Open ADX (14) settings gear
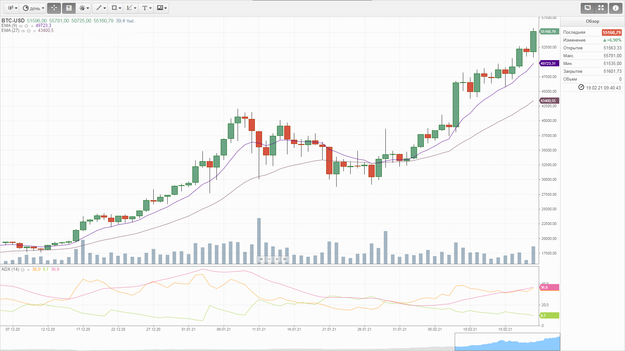625x351 pixels. pos(23,270)
